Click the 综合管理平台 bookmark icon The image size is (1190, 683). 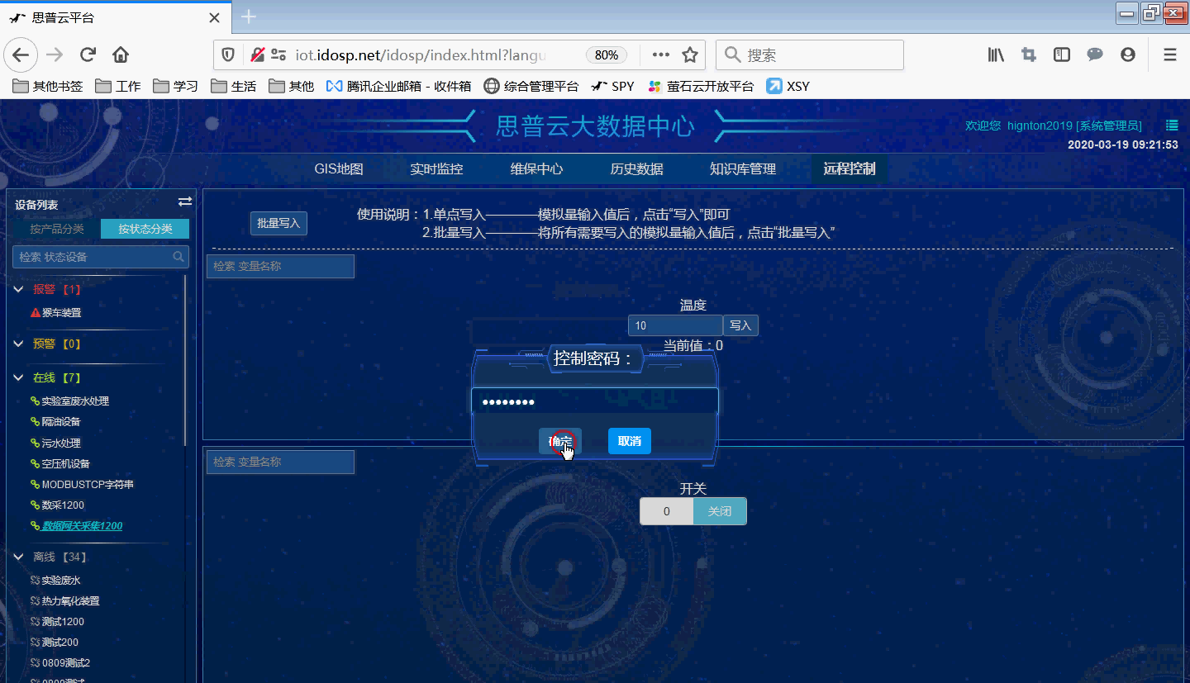491,85
